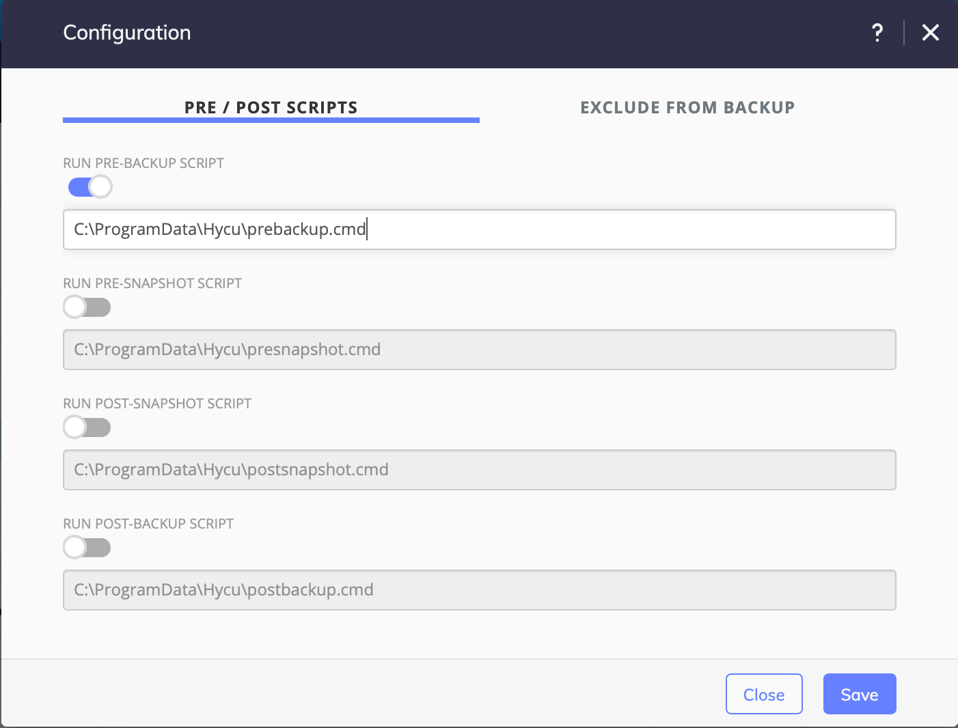Click the Configuration dialog title
The width and height of the screenshot is (958, 728).
pyautogui.click(x=127, y=33)
